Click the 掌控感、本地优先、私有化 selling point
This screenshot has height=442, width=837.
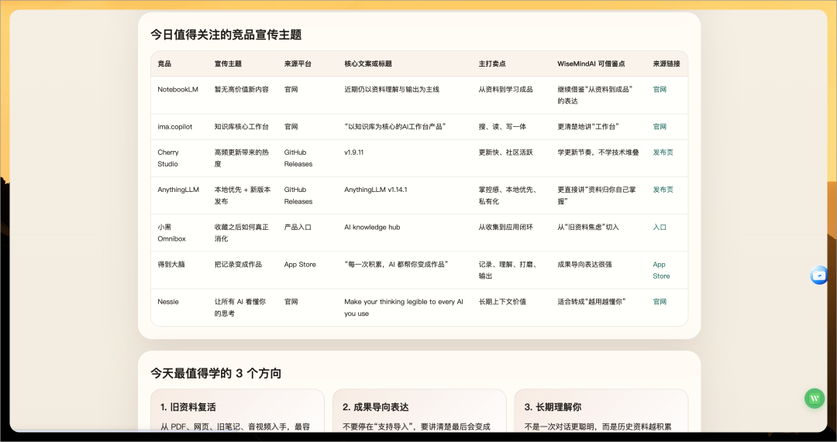point(508,196)
